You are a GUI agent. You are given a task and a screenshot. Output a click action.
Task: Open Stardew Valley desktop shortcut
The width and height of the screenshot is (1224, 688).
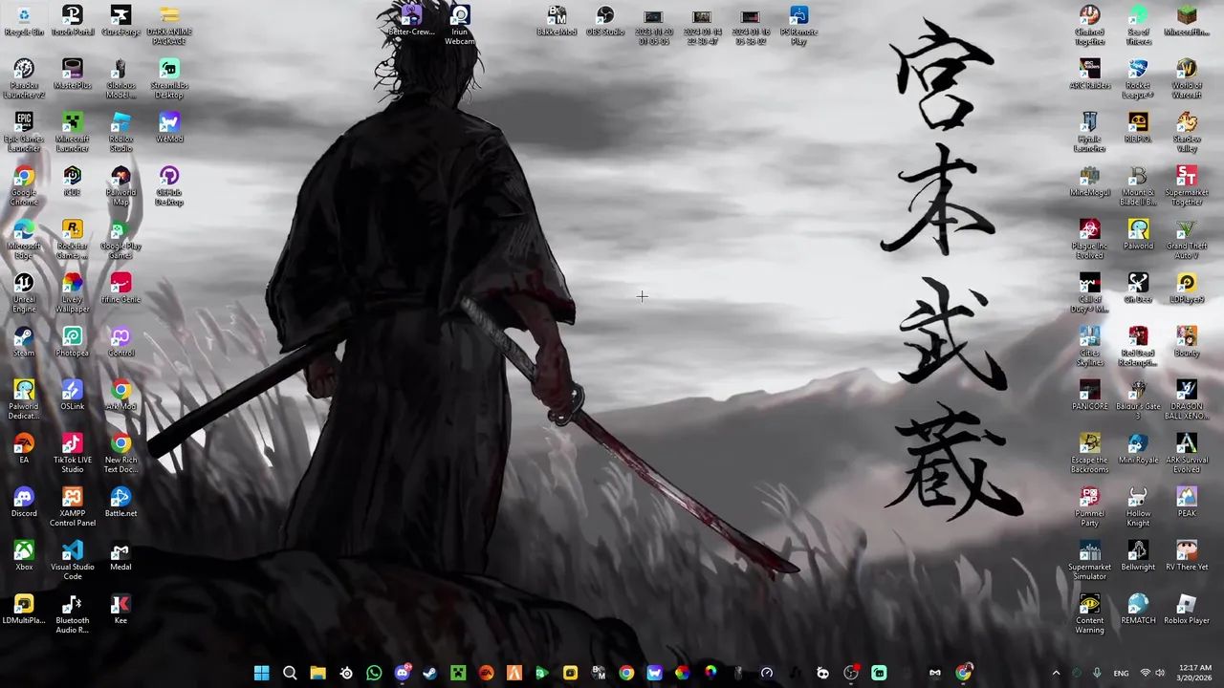[x=1187, y=132]
